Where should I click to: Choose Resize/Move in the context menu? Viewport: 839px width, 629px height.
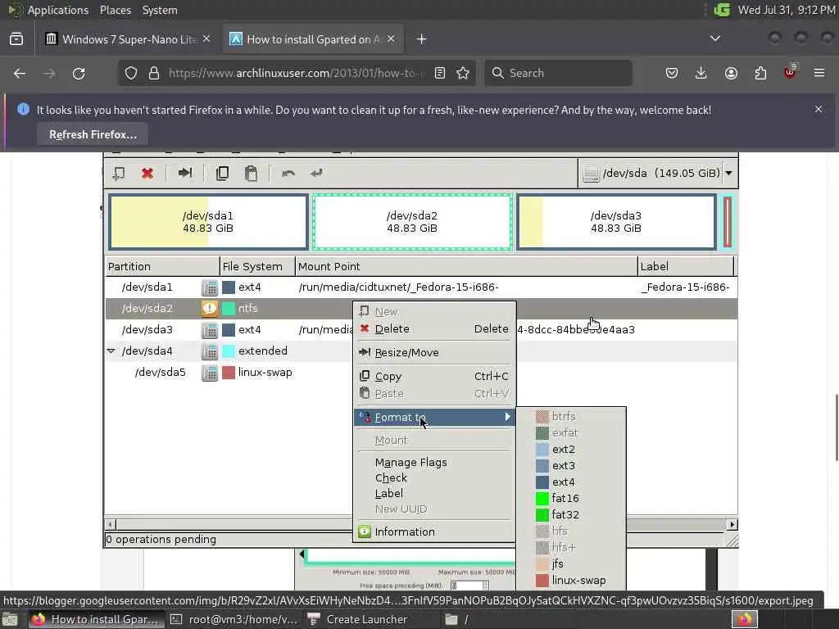click(434, 352)
